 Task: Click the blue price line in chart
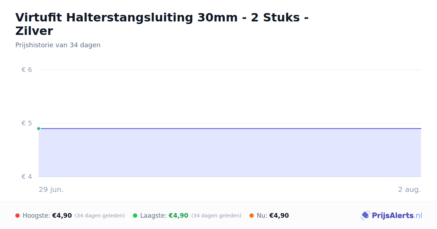pos(230,128)
